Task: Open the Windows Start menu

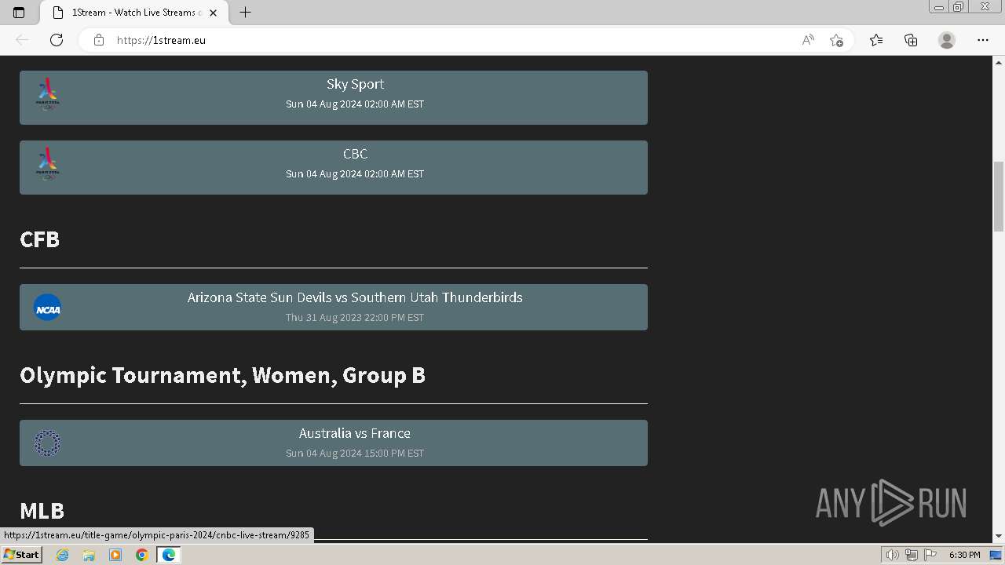Action: (21, 555)
